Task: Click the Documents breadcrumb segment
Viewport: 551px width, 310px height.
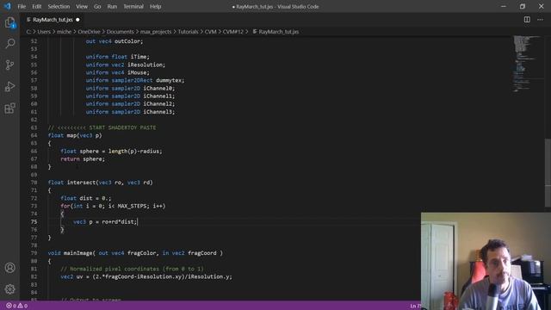Action: [x=121, y=32]
